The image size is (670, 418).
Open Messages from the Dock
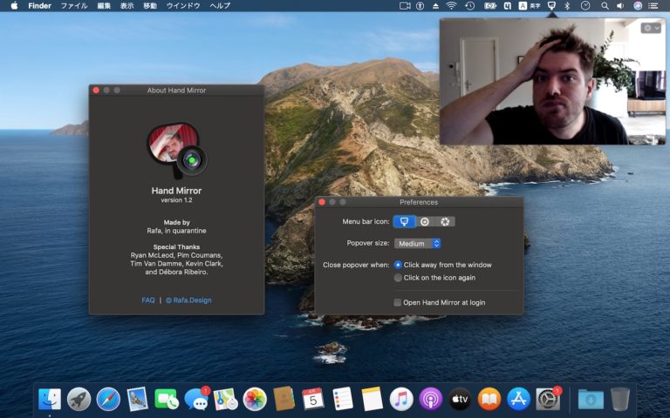pyautogui.click(x=196, y=399)
